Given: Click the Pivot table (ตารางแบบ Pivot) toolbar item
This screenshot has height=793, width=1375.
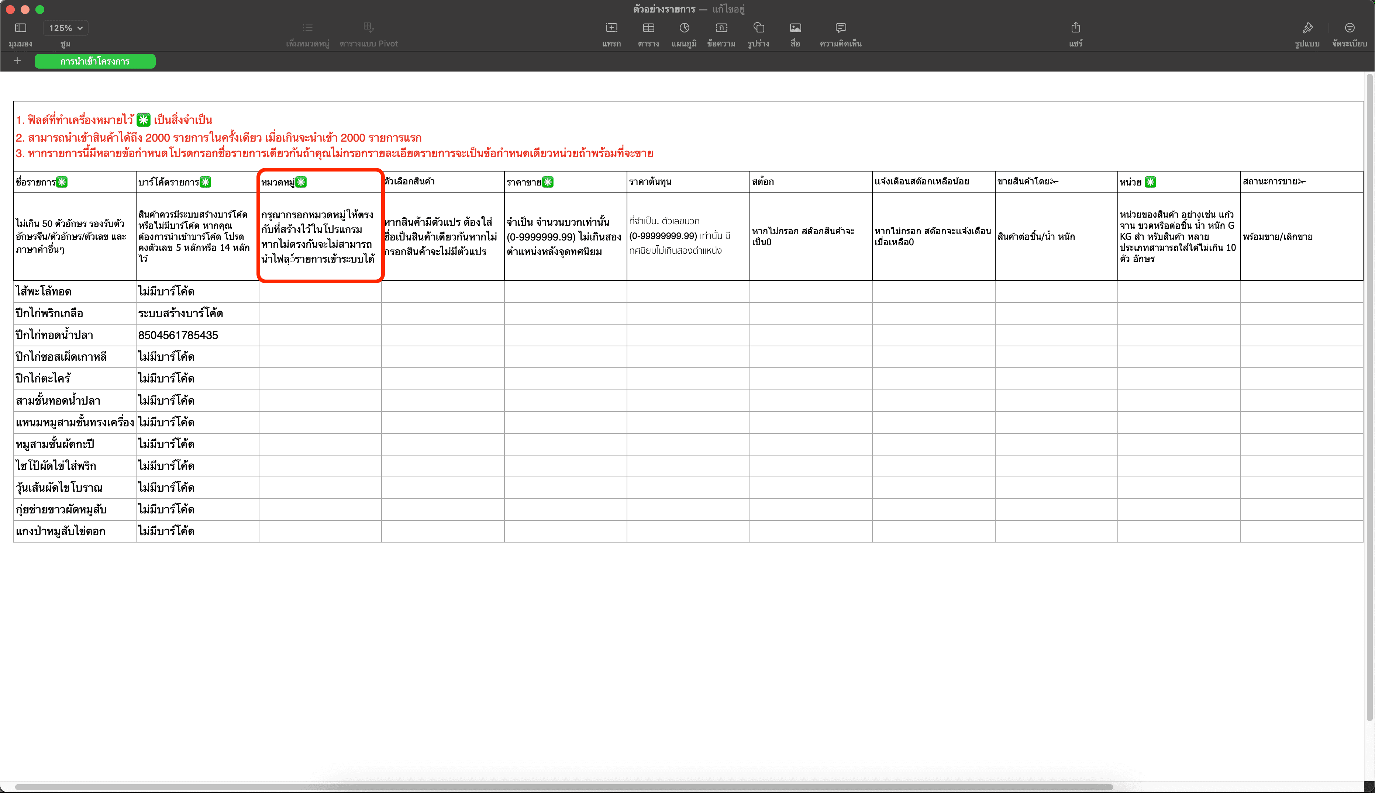Looking at the screenshot, I should point(368,28).
